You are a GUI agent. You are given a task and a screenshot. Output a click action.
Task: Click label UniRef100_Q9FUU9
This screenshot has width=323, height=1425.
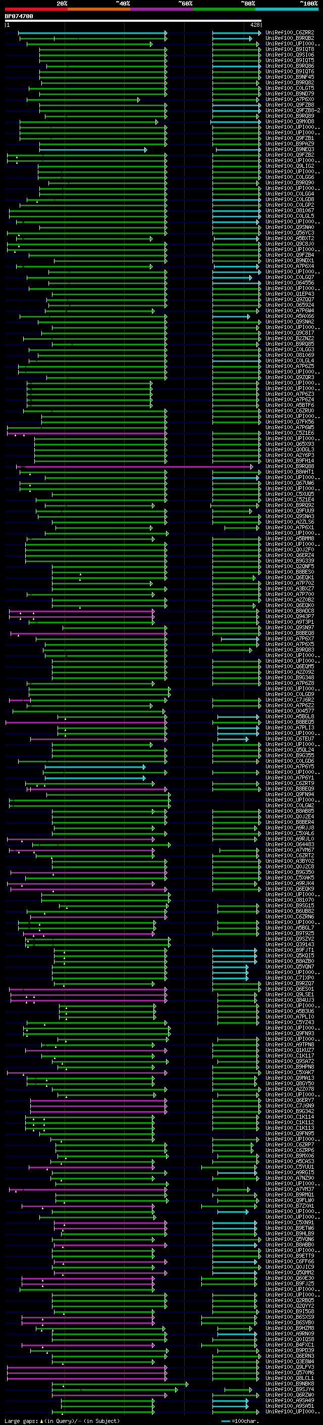(x=290, y=511)
